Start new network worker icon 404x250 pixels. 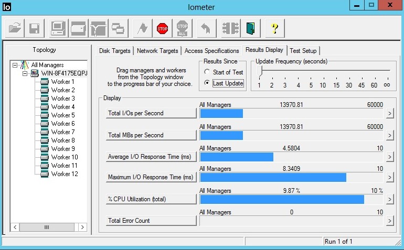99,28
